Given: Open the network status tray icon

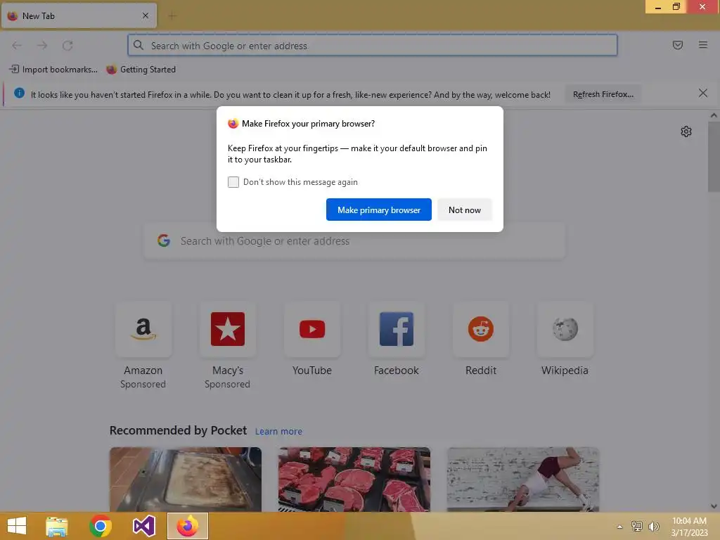Looking at the screenshot, I should [637, 526].
